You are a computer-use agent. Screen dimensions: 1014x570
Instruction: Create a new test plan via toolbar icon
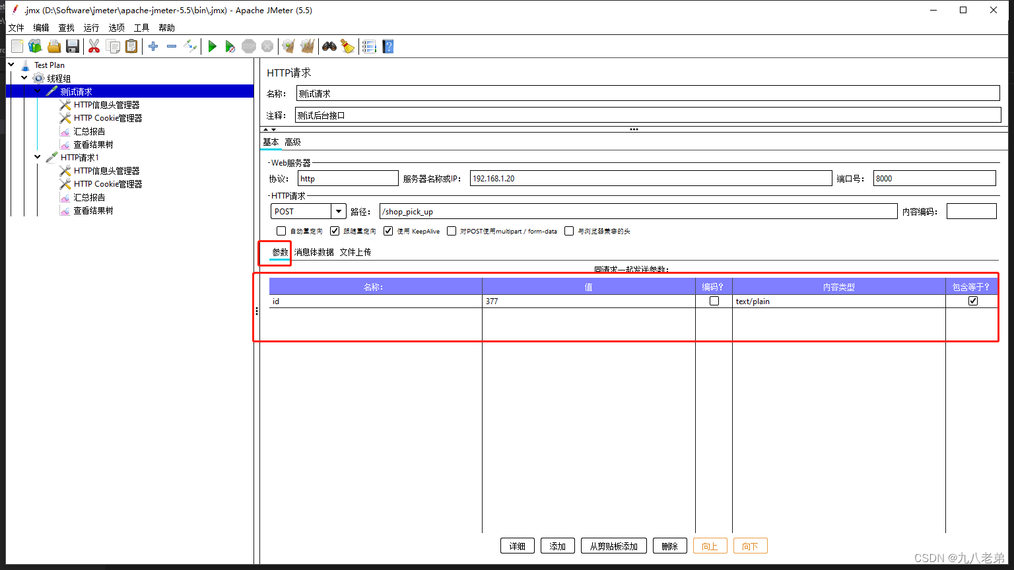(x=17, y=46)
